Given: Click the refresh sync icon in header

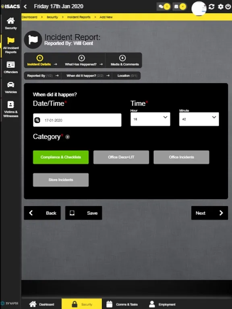Looking at the screenshot, I should coord(211,7).
